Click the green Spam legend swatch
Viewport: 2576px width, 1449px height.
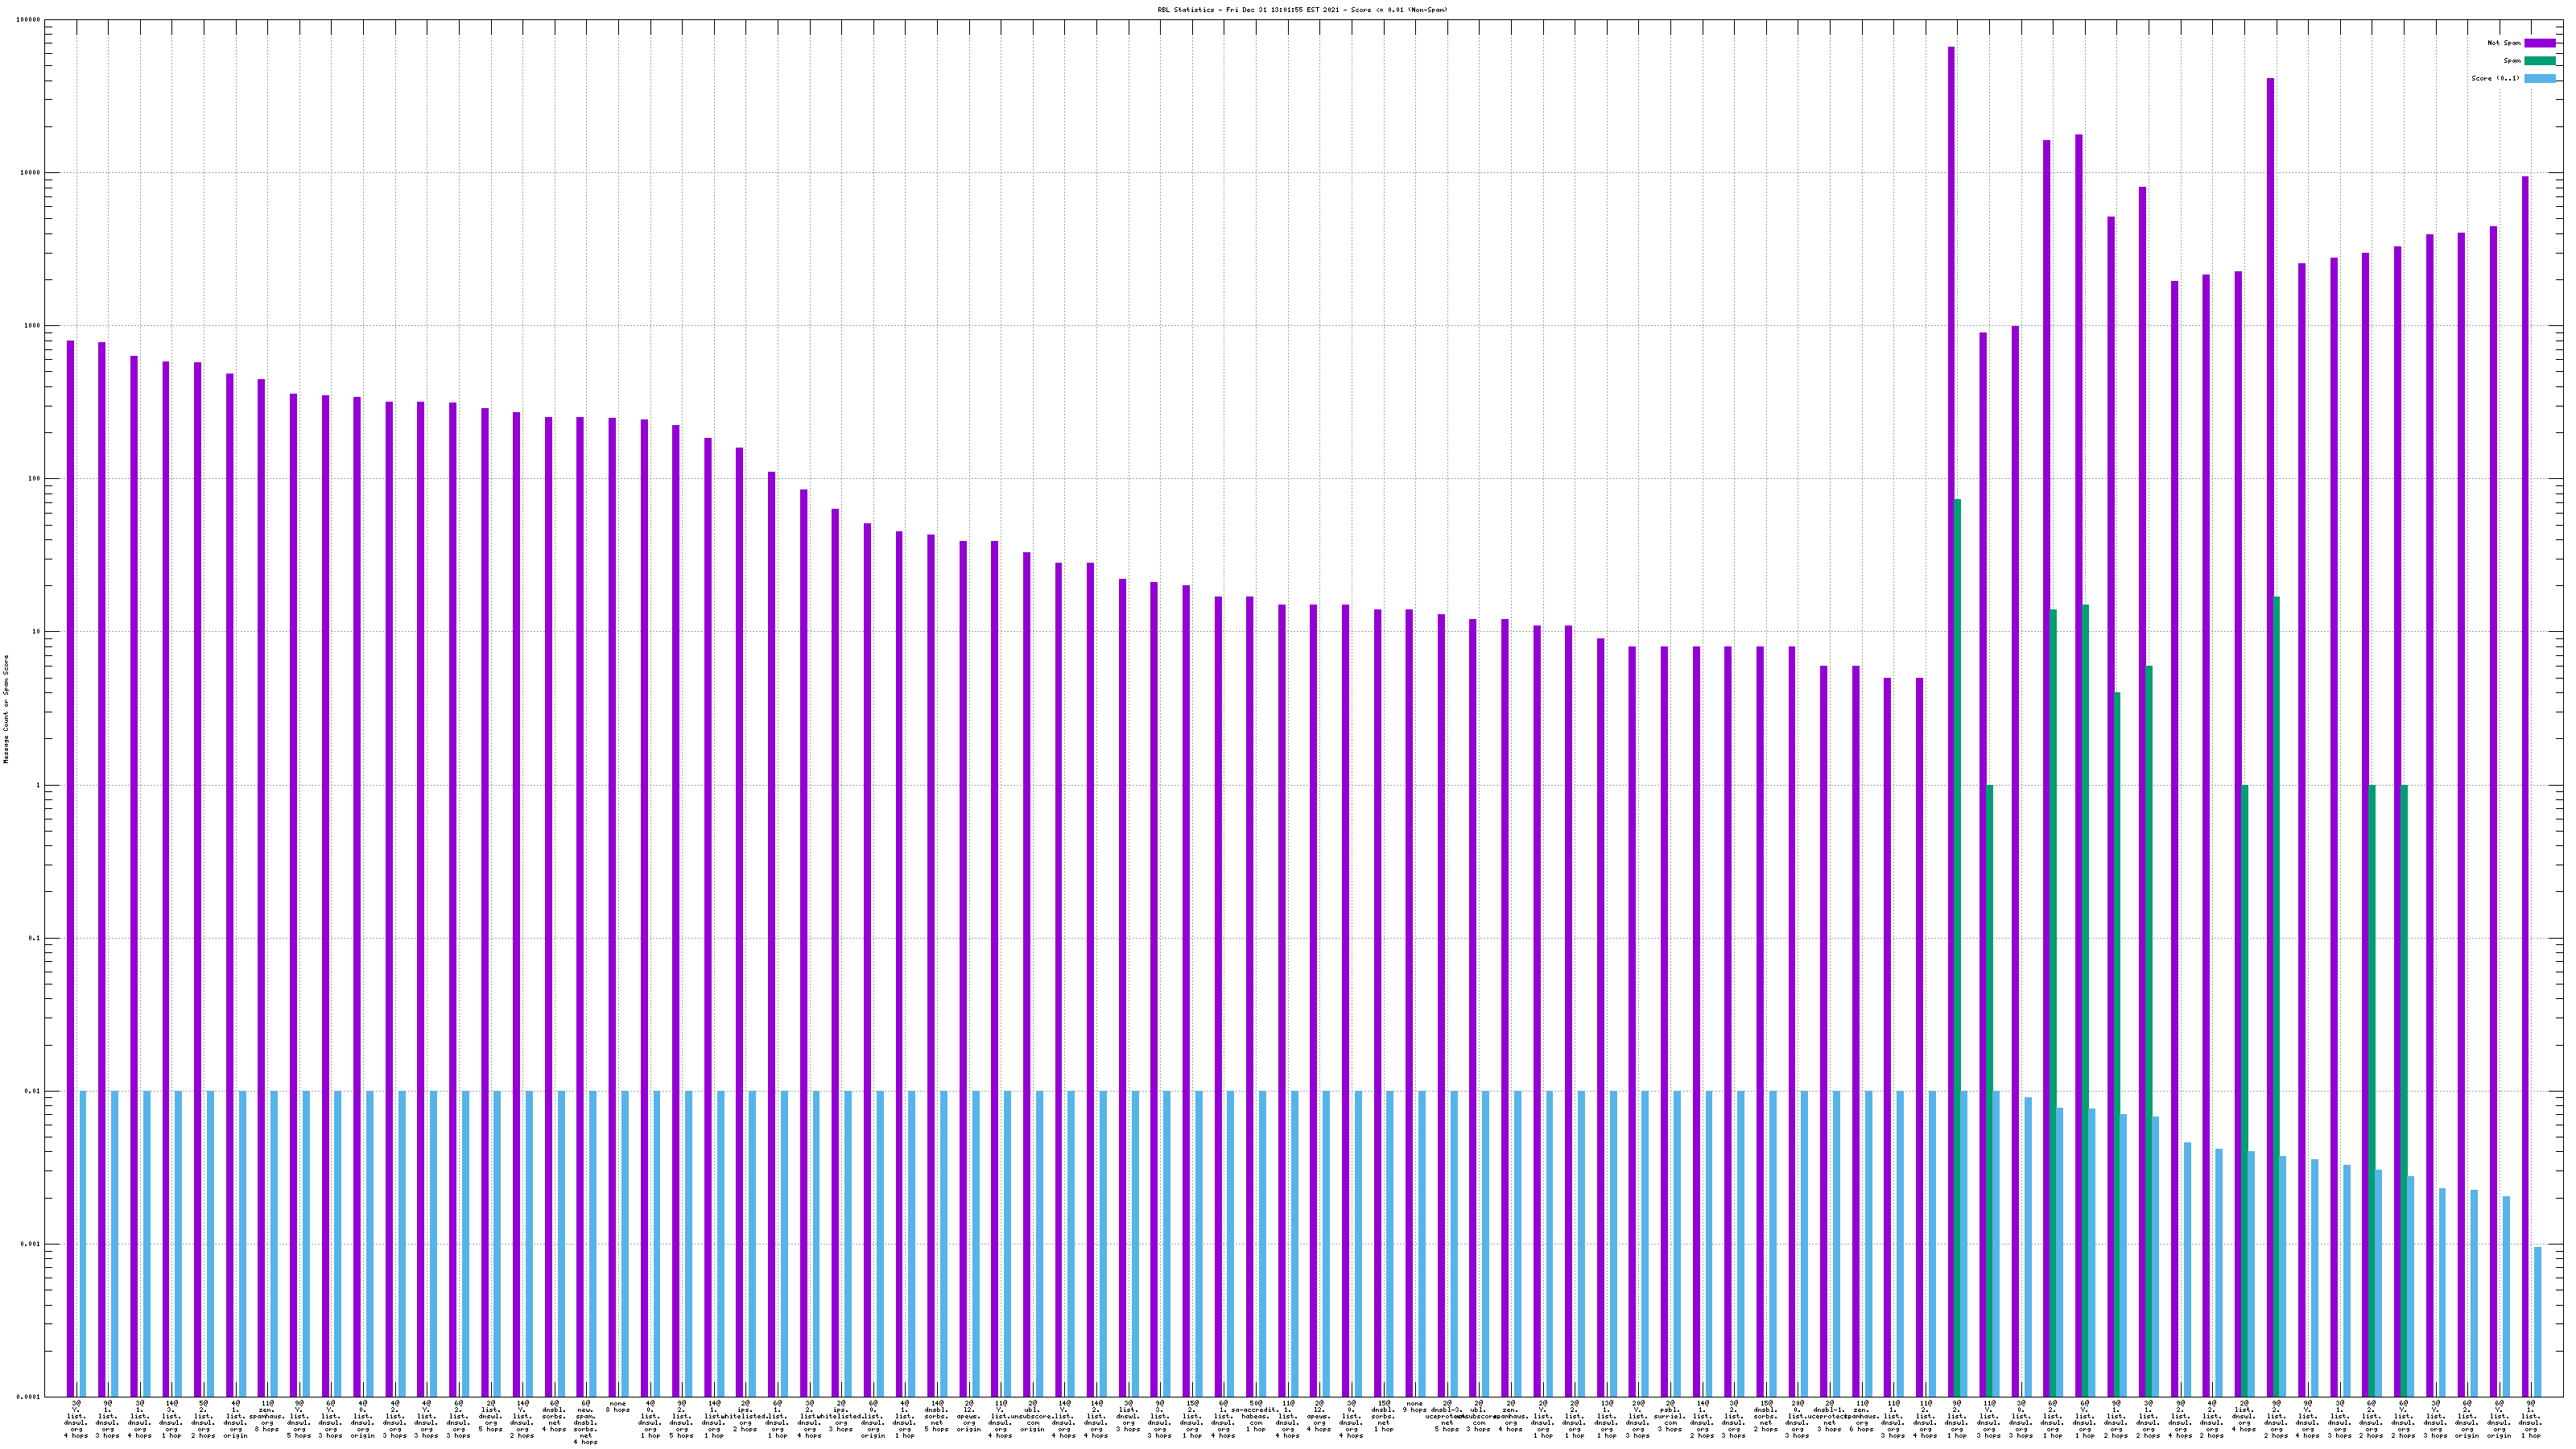[x=2539, y=61]
